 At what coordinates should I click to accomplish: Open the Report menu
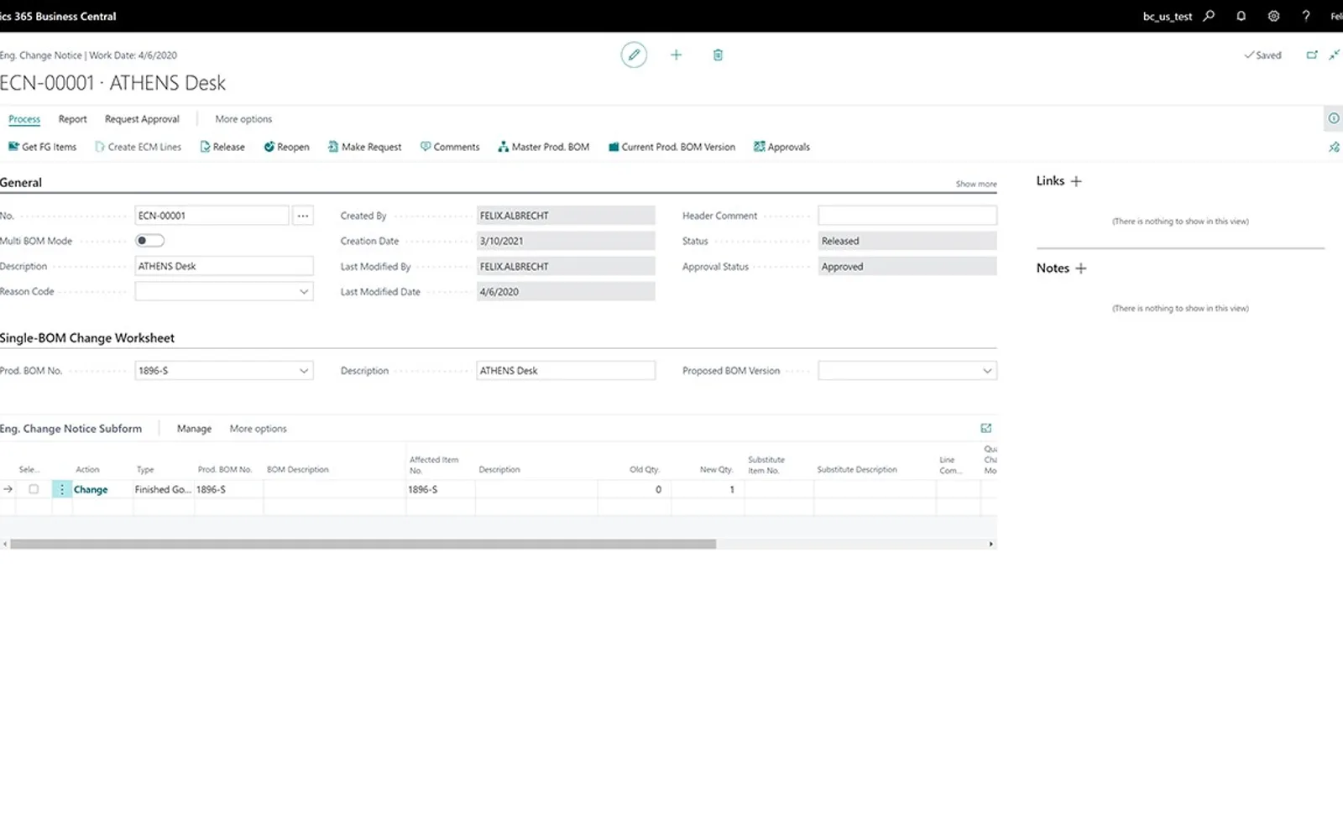coord(72,119)
